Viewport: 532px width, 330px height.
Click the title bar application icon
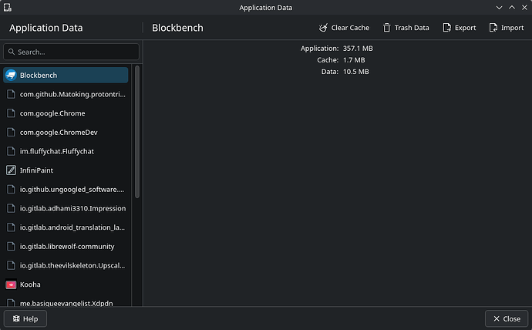8,8
